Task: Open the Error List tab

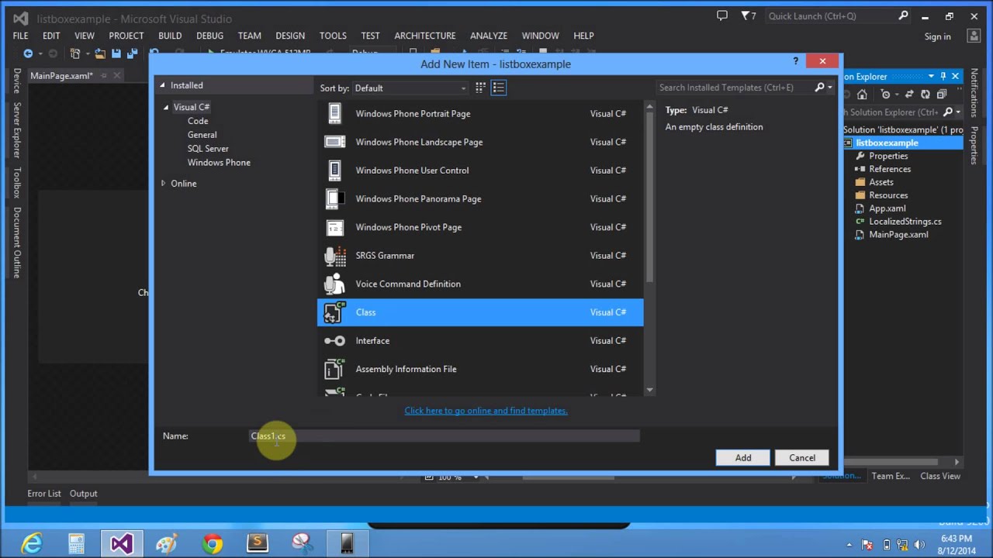Action: point(44,494)
